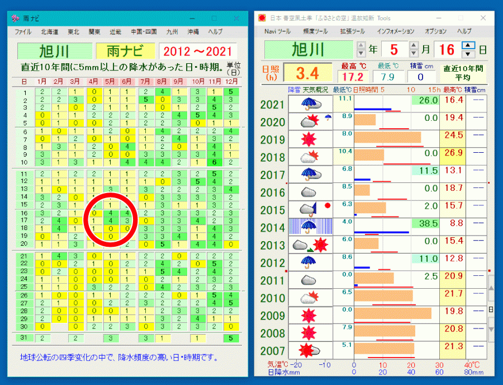Click the 2013 cloudy-to-sunny weather icon
This screenshot has width=503, height=385.
tap(309, 245)
